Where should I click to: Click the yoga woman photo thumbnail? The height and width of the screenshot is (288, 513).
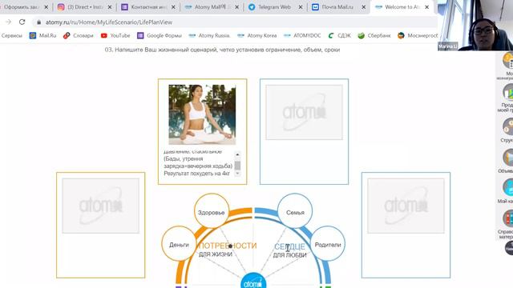[x=202, y=114]
